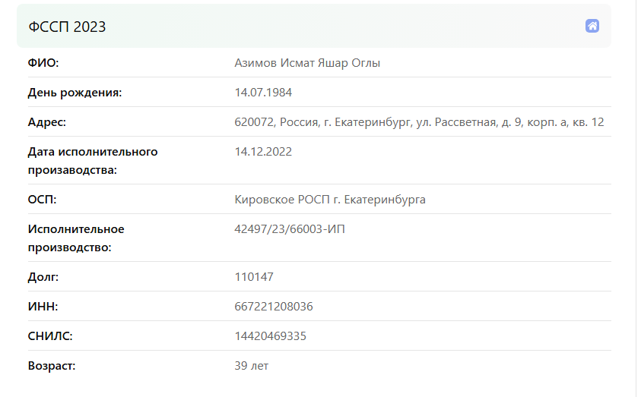641x397 pixels.
Task: Select the ОСП field label
Action: pos(42,200)
